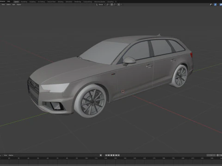Open the Help menu in top bar
This screenshot has height=166, width=222.
click(x=8, y=1)
